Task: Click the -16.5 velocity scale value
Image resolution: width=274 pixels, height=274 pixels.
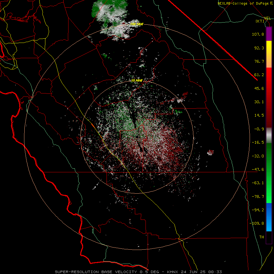Action: 258,142
